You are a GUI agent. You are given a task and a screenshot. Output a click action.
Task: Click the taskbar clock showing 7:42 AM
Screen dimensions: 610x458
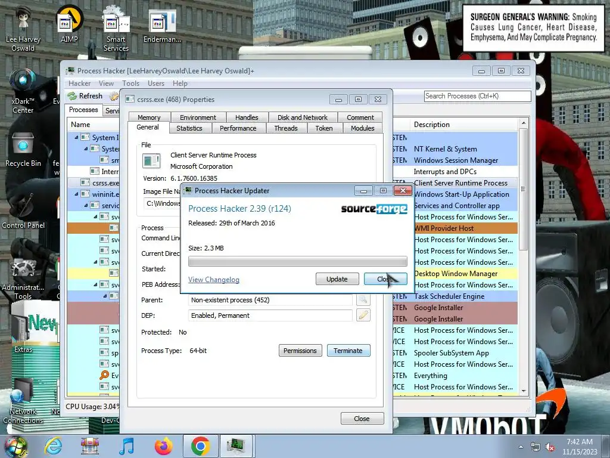click(580, 446)
